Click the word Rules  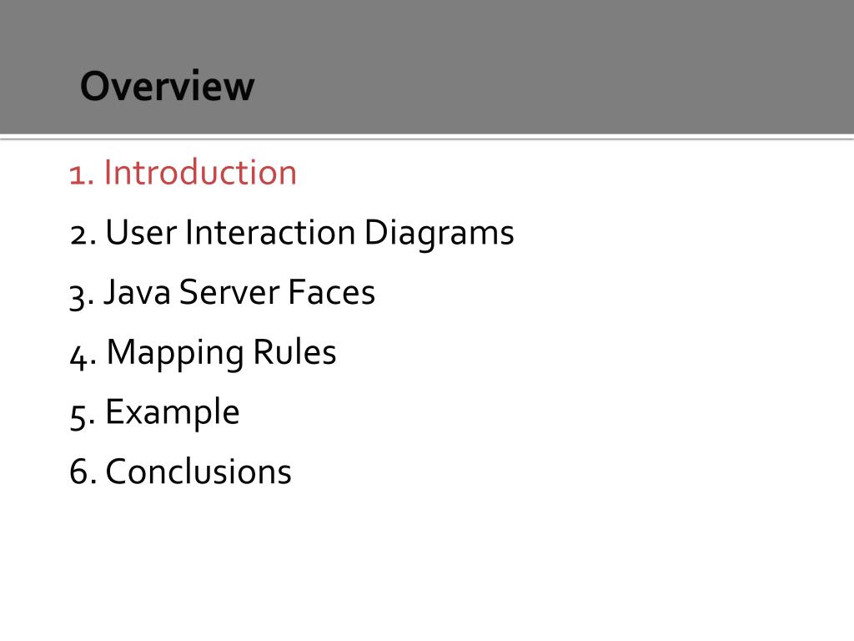[x=294, y=353]
